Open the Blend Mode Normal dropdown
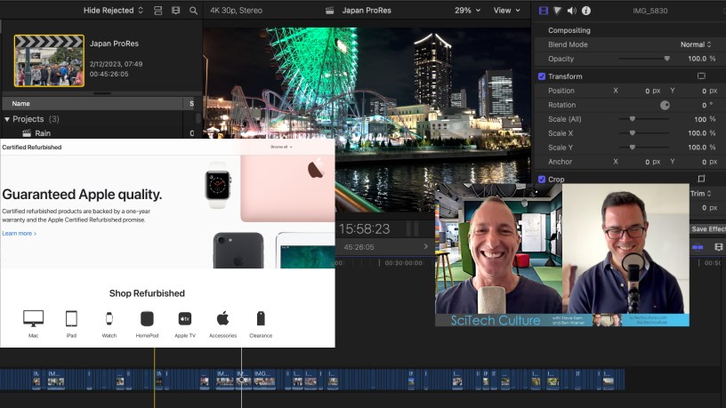The width and height of the screenshot is (726, 408). pos(696,44)
